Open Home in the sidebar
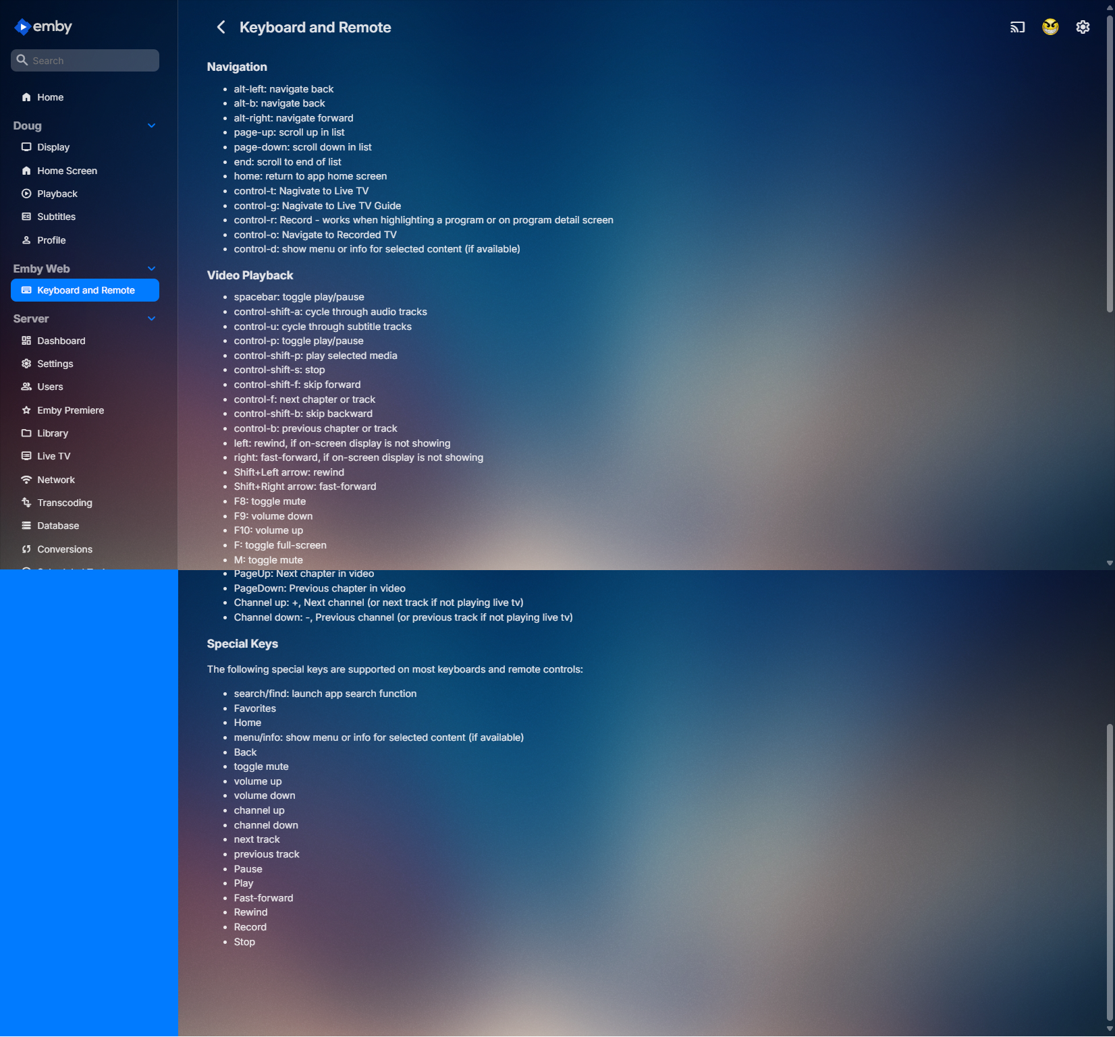The width and height of the screenshot is (1115, 1037). (x=85, y=97)
